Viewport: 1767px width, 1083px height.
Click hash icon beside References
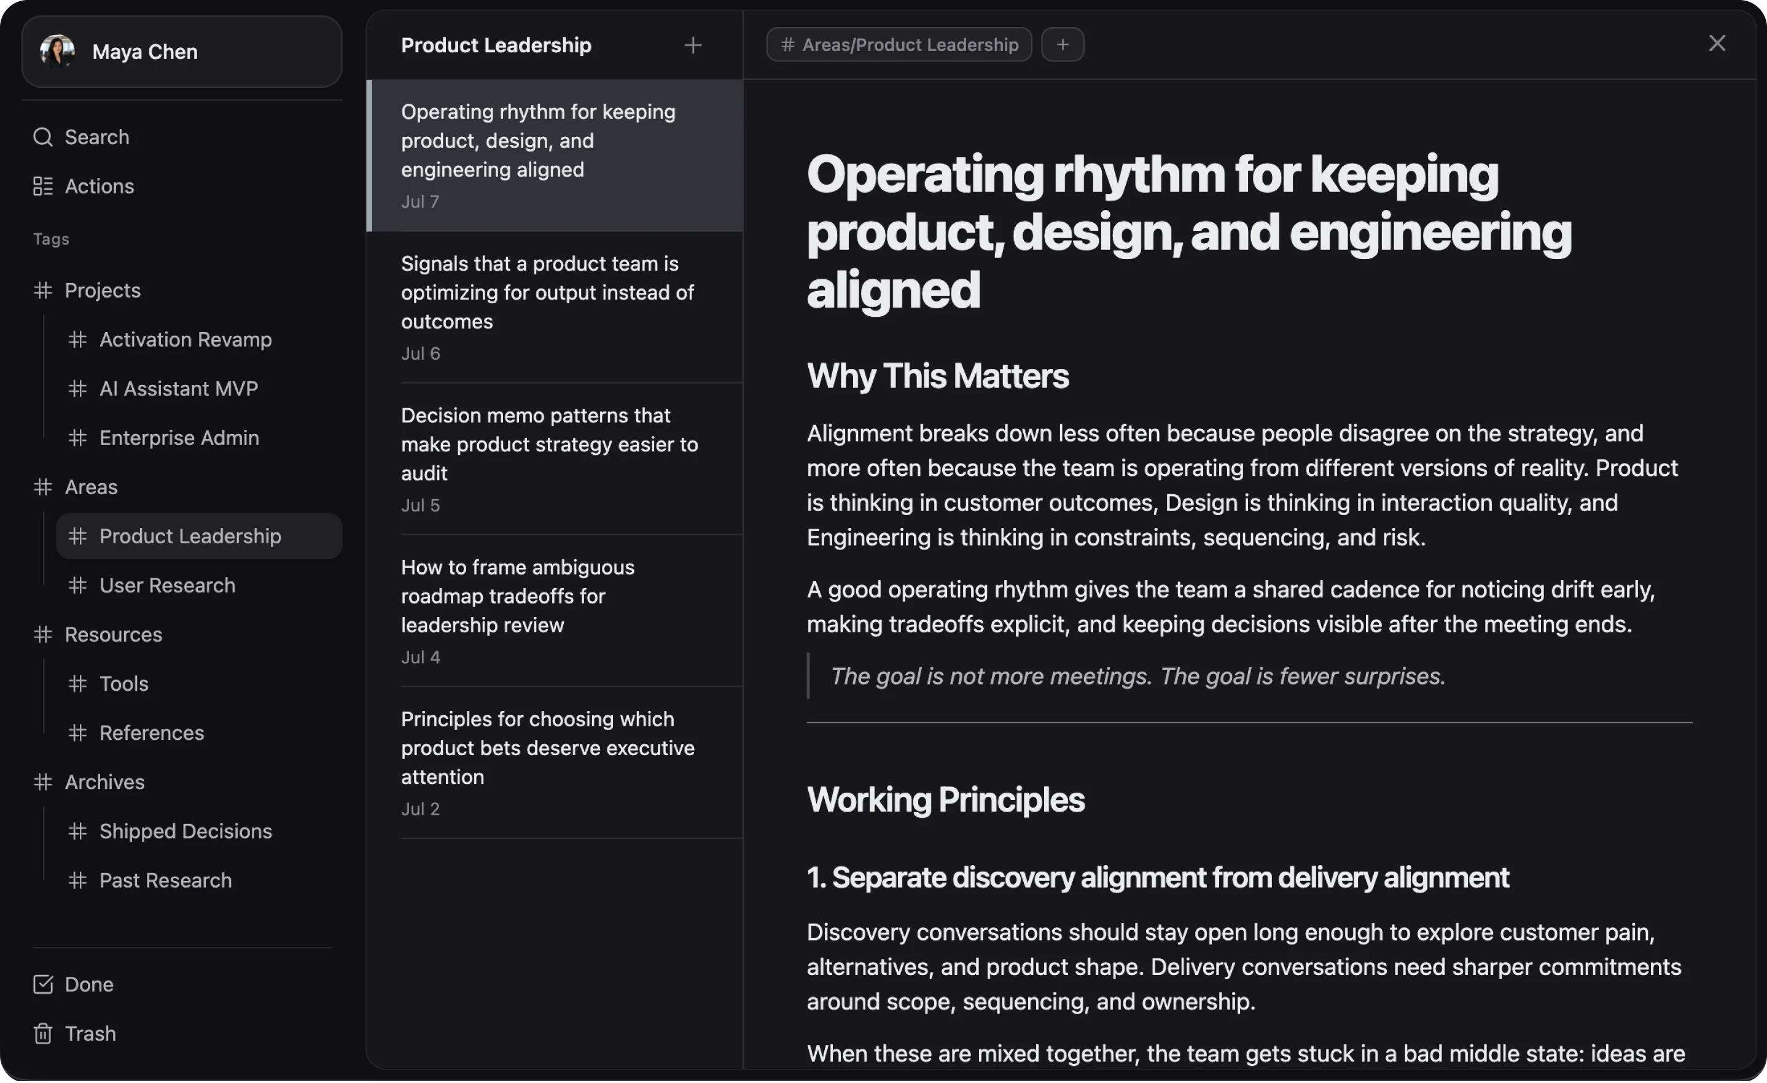[x=77, y=733]
